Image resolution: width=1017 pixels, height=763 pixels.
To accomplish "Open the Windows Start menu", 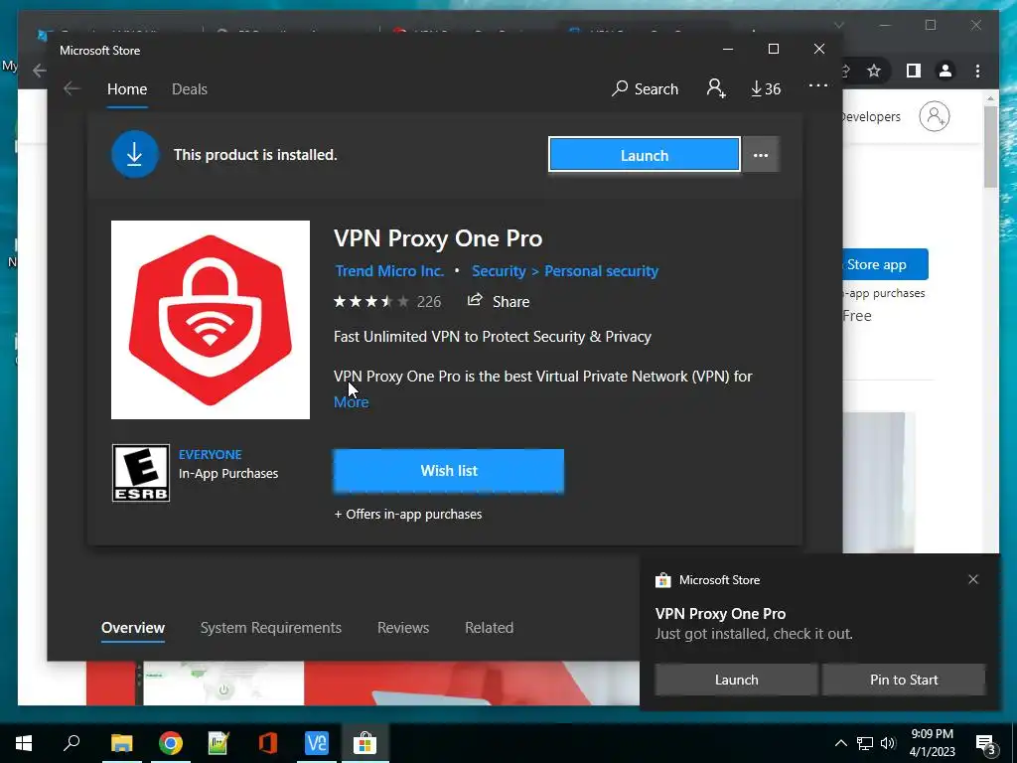I will click(24, 743).
